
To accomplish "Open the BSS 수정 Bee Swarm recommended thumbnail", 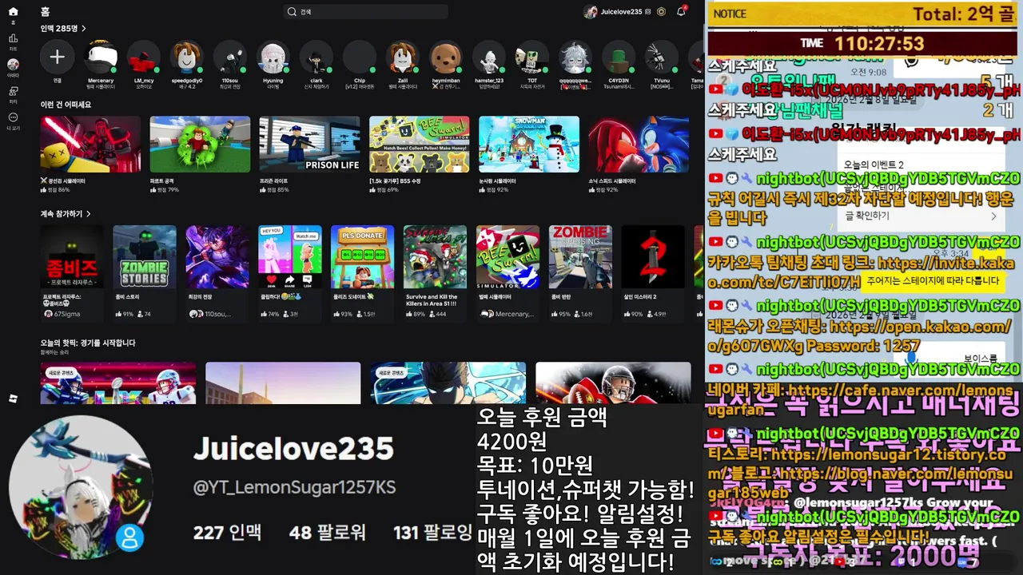I will pyautogui.click(x=419, y=145).
